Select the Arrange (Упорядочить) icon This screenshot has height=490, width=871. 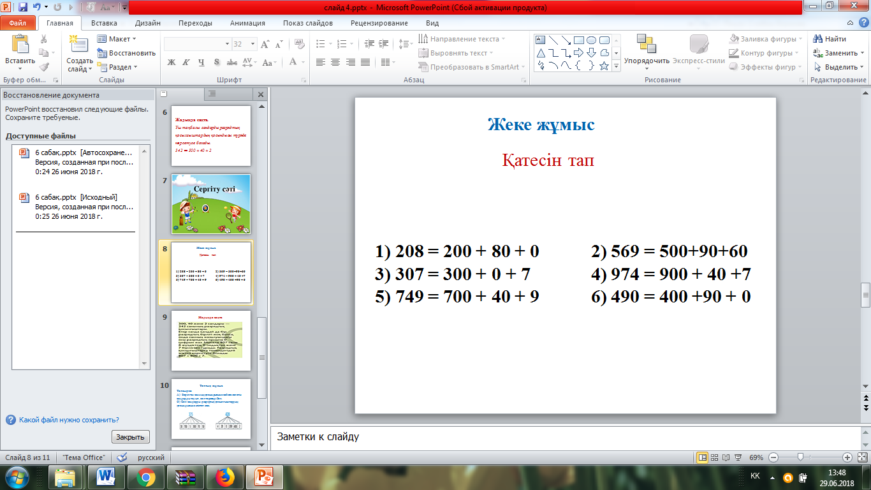tap(646, 44)
